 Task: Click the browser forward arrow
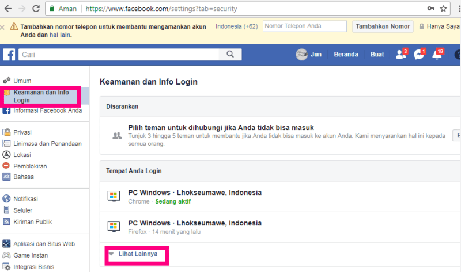tap(22, 9)
